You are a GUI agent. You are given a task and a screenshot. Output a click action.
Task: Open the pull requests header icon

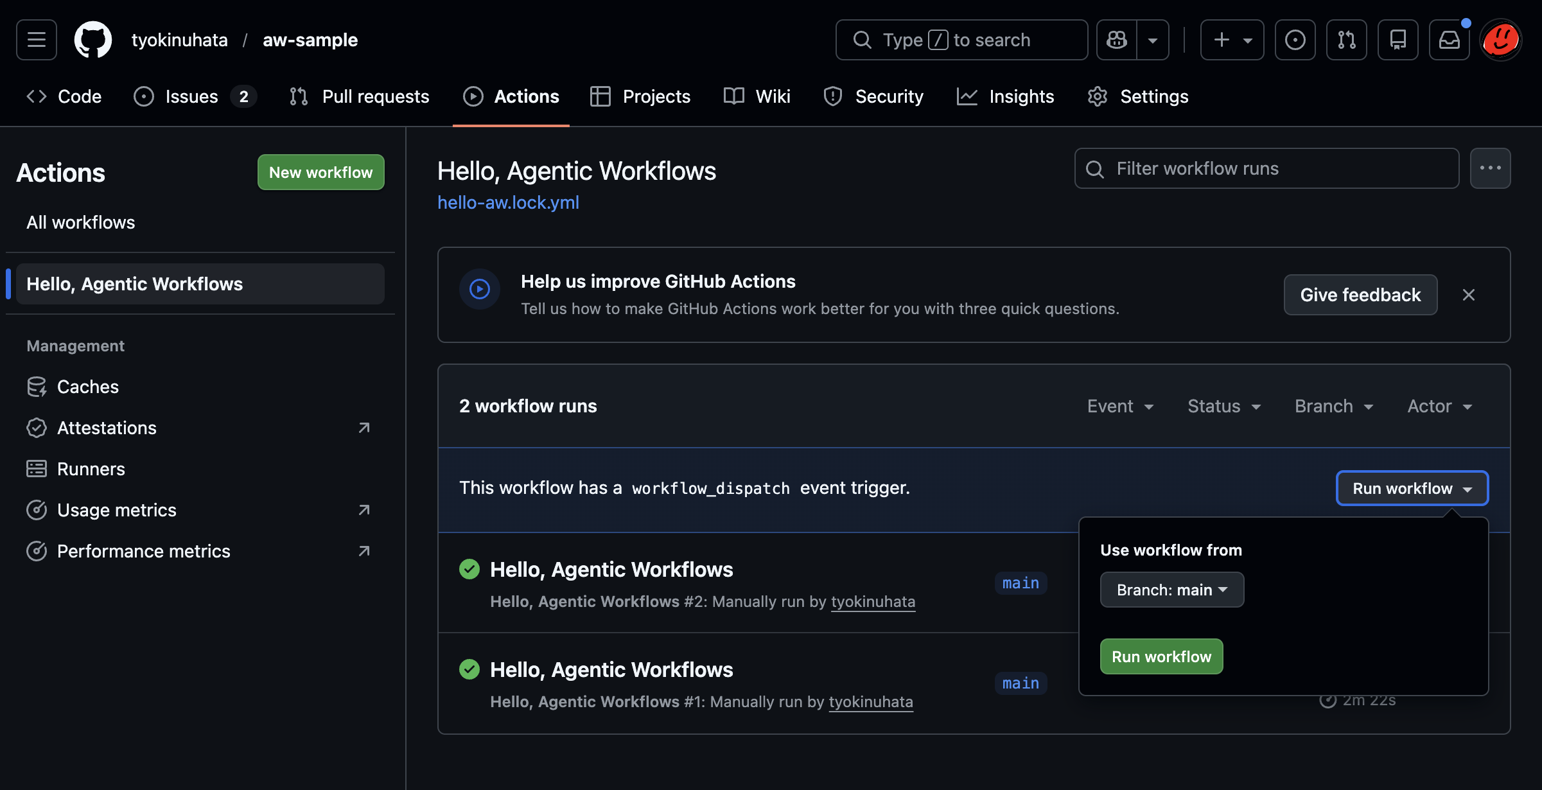1346,40
